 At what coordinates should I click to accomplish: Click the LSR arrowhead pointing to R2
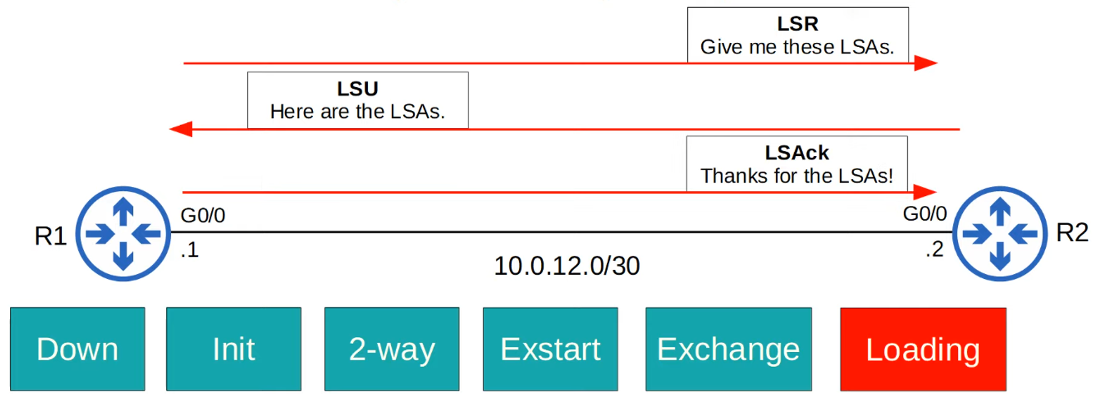pyautogui.click(x=925, y=63)
